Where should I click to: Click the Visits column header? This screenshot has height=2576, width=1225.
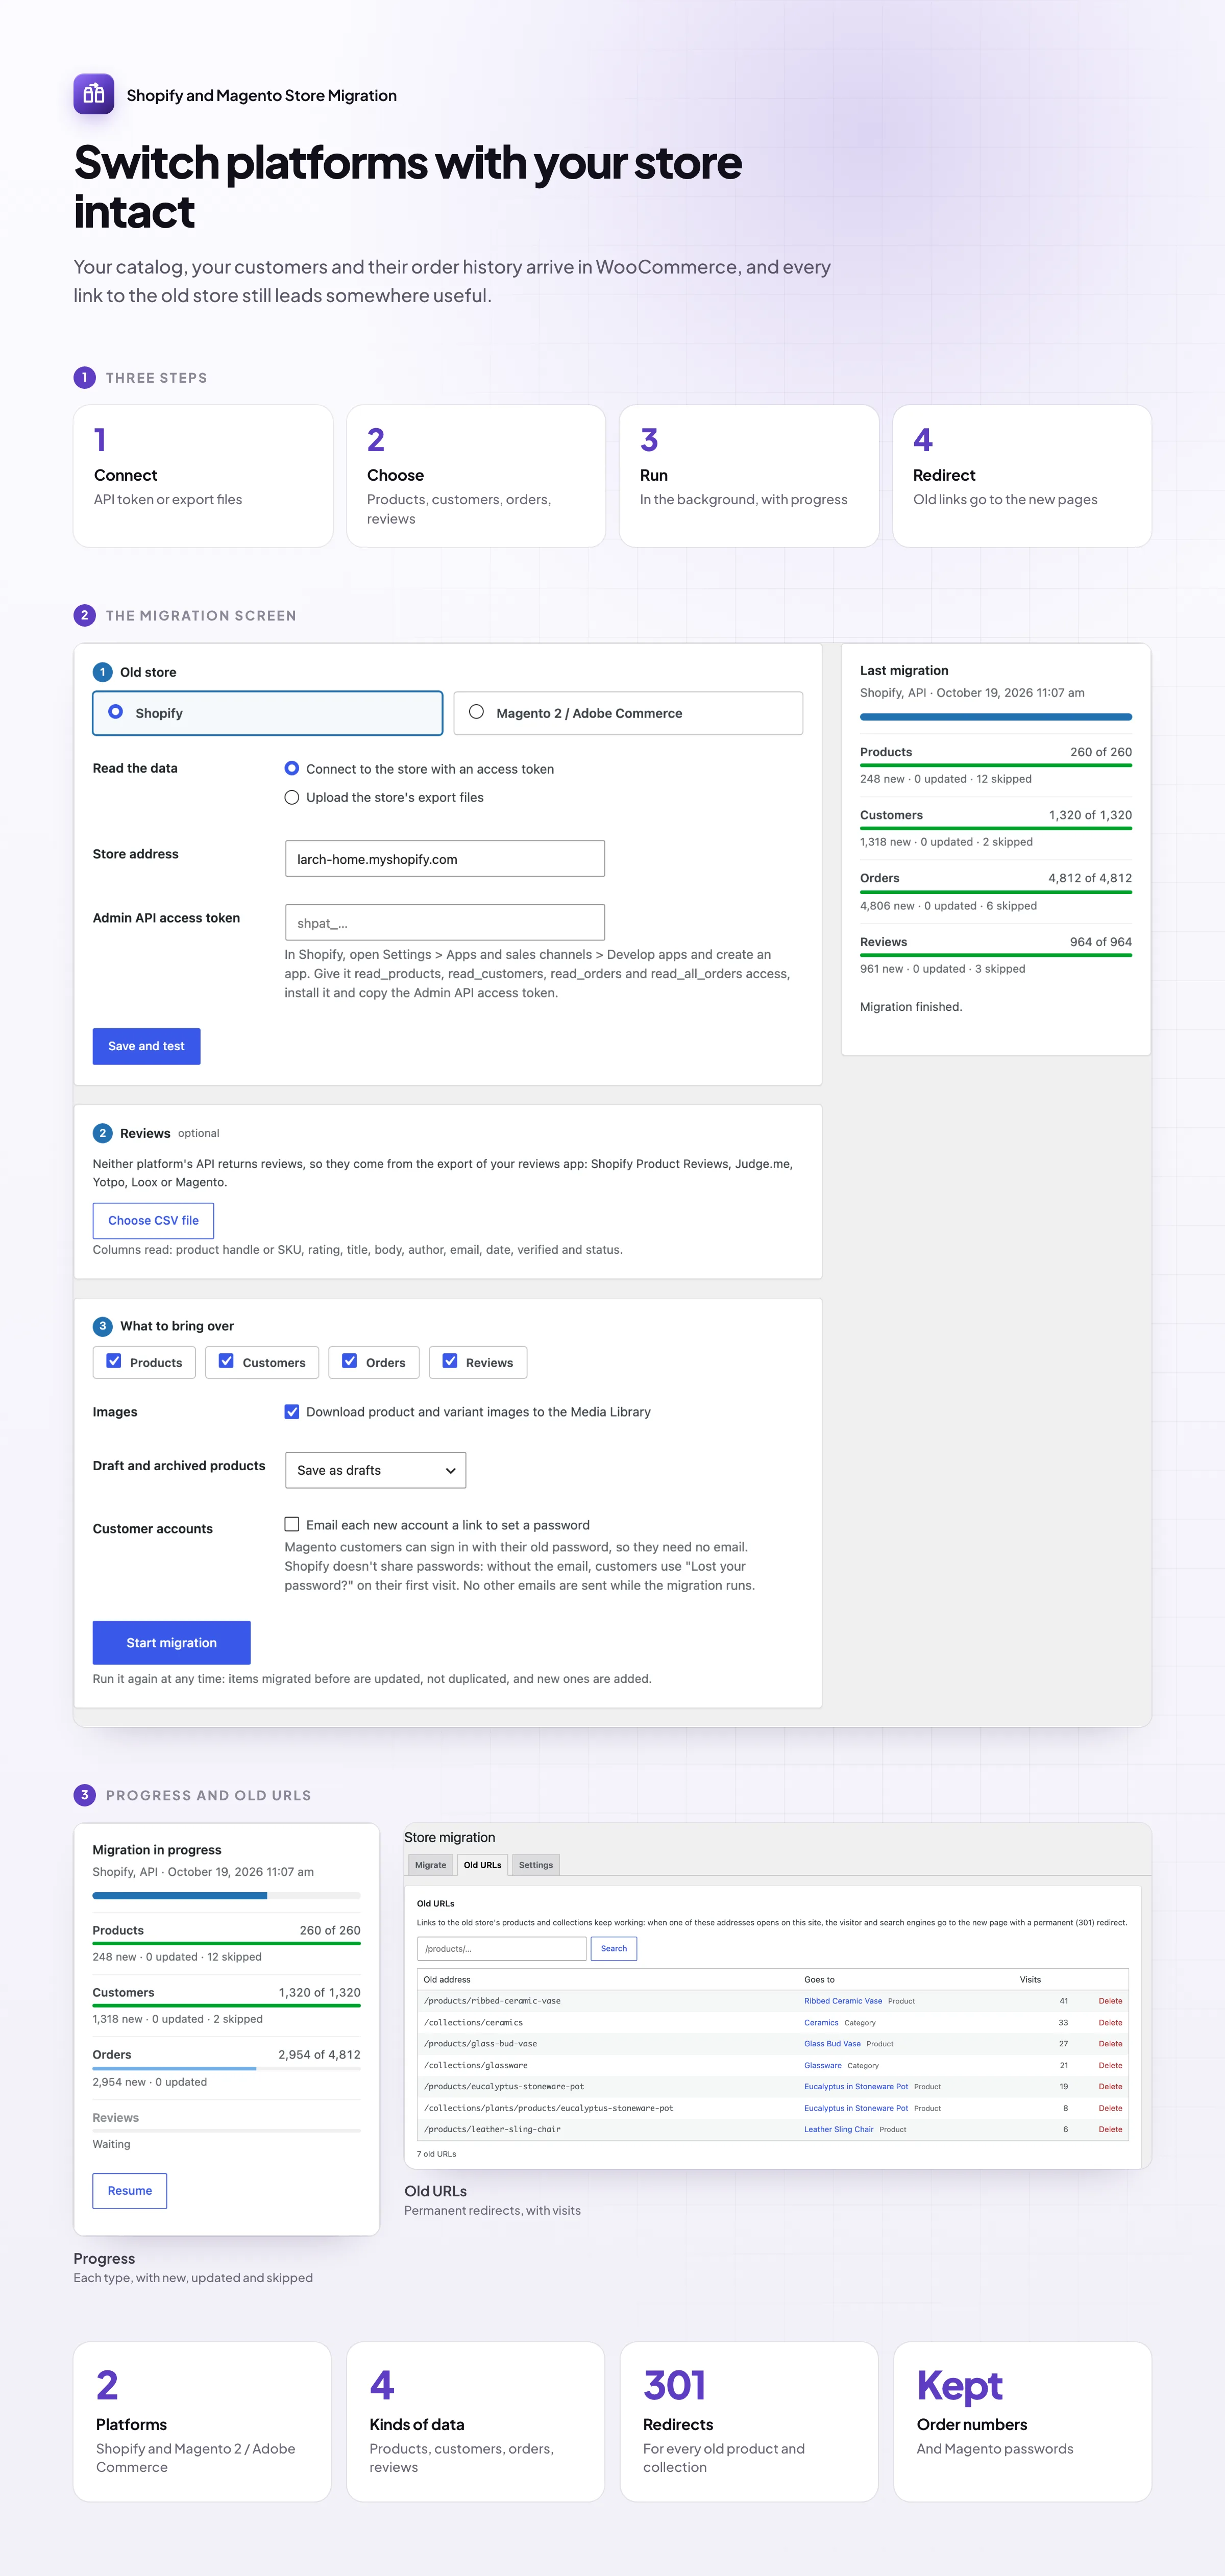point(1030,1979)
